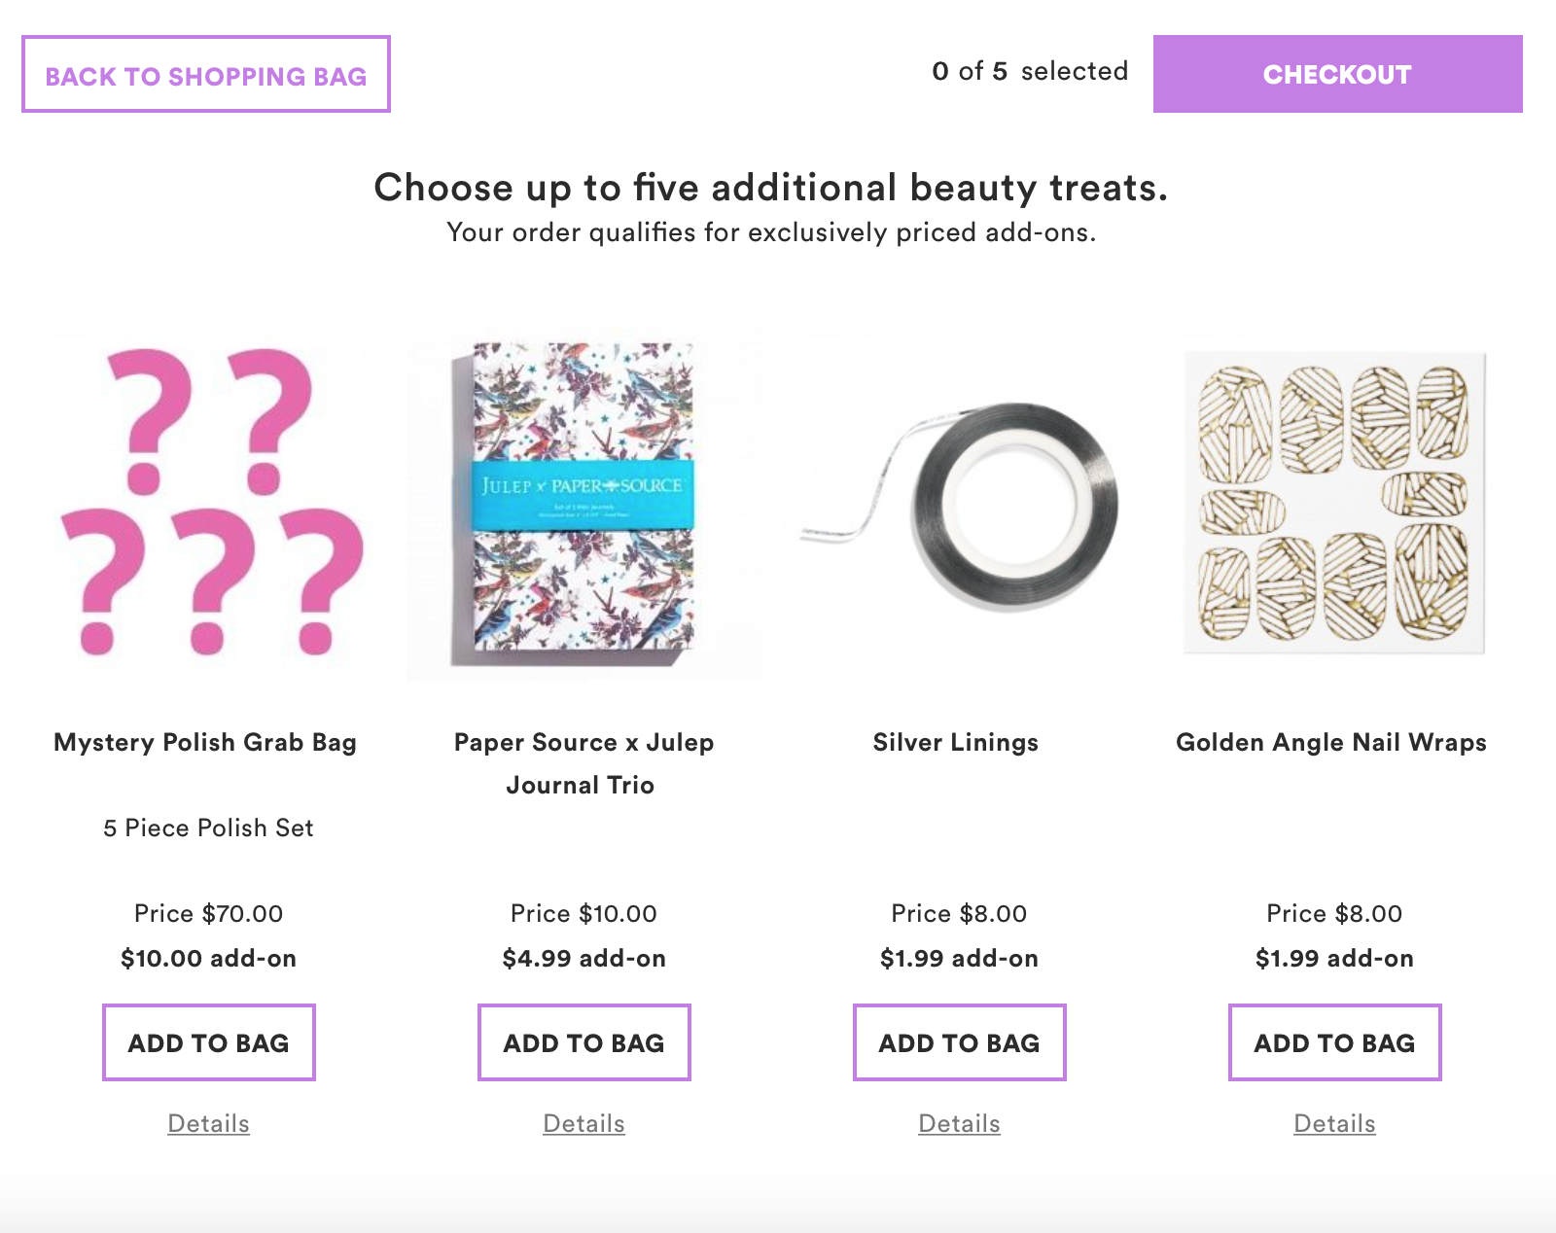Add Silver Linings to bag

(x=960, y=1042)
